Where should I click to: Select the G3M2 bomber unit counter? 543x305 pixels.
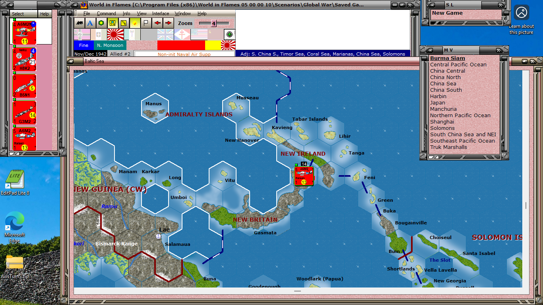(x=24, y=113)
